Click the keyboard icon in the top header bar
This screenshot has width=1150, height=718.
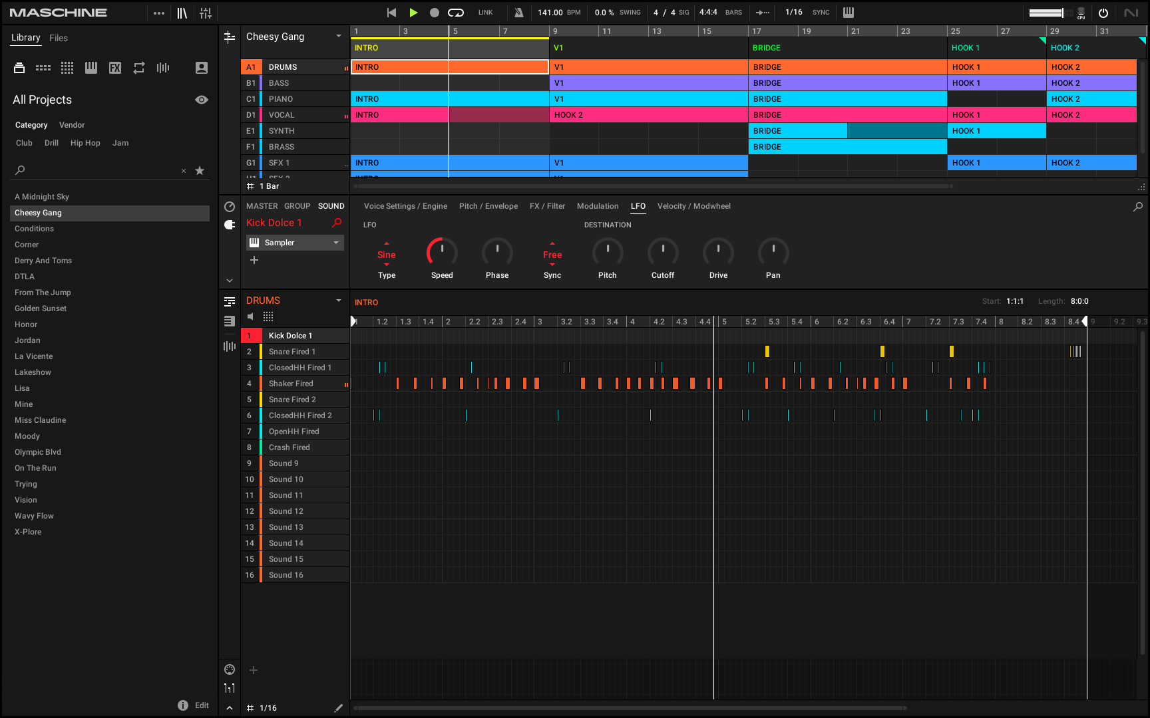click(848, 12)
